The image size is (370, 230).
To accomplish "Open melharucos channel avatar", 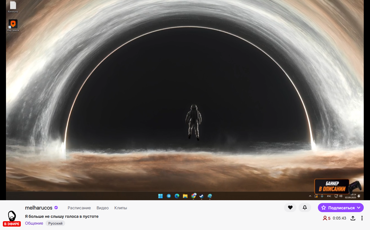I will point(12,216).
